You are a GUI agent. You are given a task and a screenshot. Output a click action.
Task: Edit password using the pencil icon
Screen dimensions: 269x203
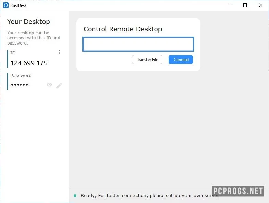(x=59, y=86)
